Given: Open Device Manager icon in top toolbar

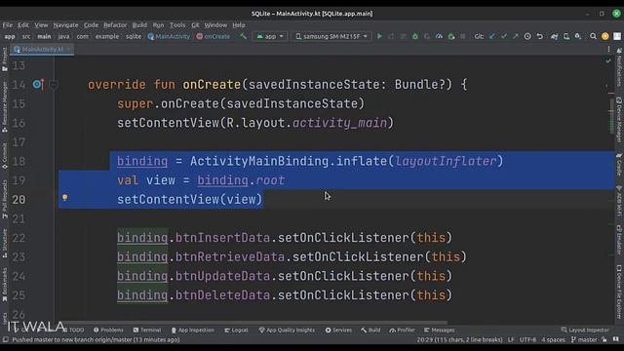Looking at the screenshot, I should (565, 36).
